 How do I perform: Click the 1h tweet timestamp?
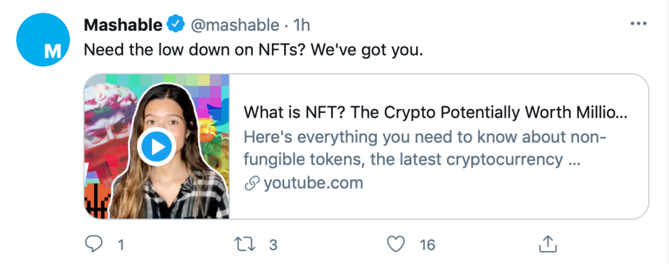click(301, 25)
